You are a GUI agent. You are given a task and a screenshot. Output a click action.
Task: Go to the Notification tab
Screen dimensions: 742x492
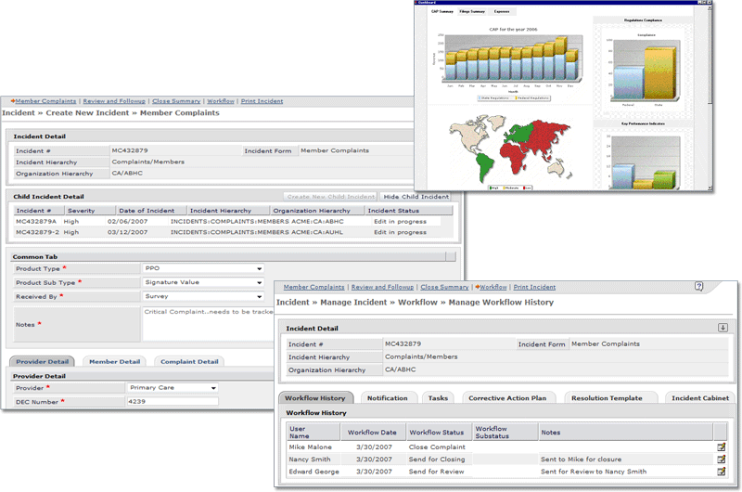point(387,398)
